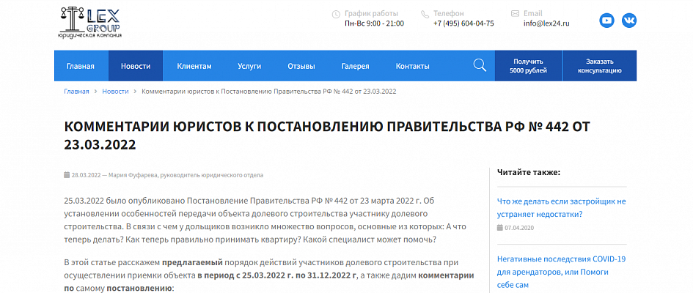Open the VK social network icon

(629, 21)
